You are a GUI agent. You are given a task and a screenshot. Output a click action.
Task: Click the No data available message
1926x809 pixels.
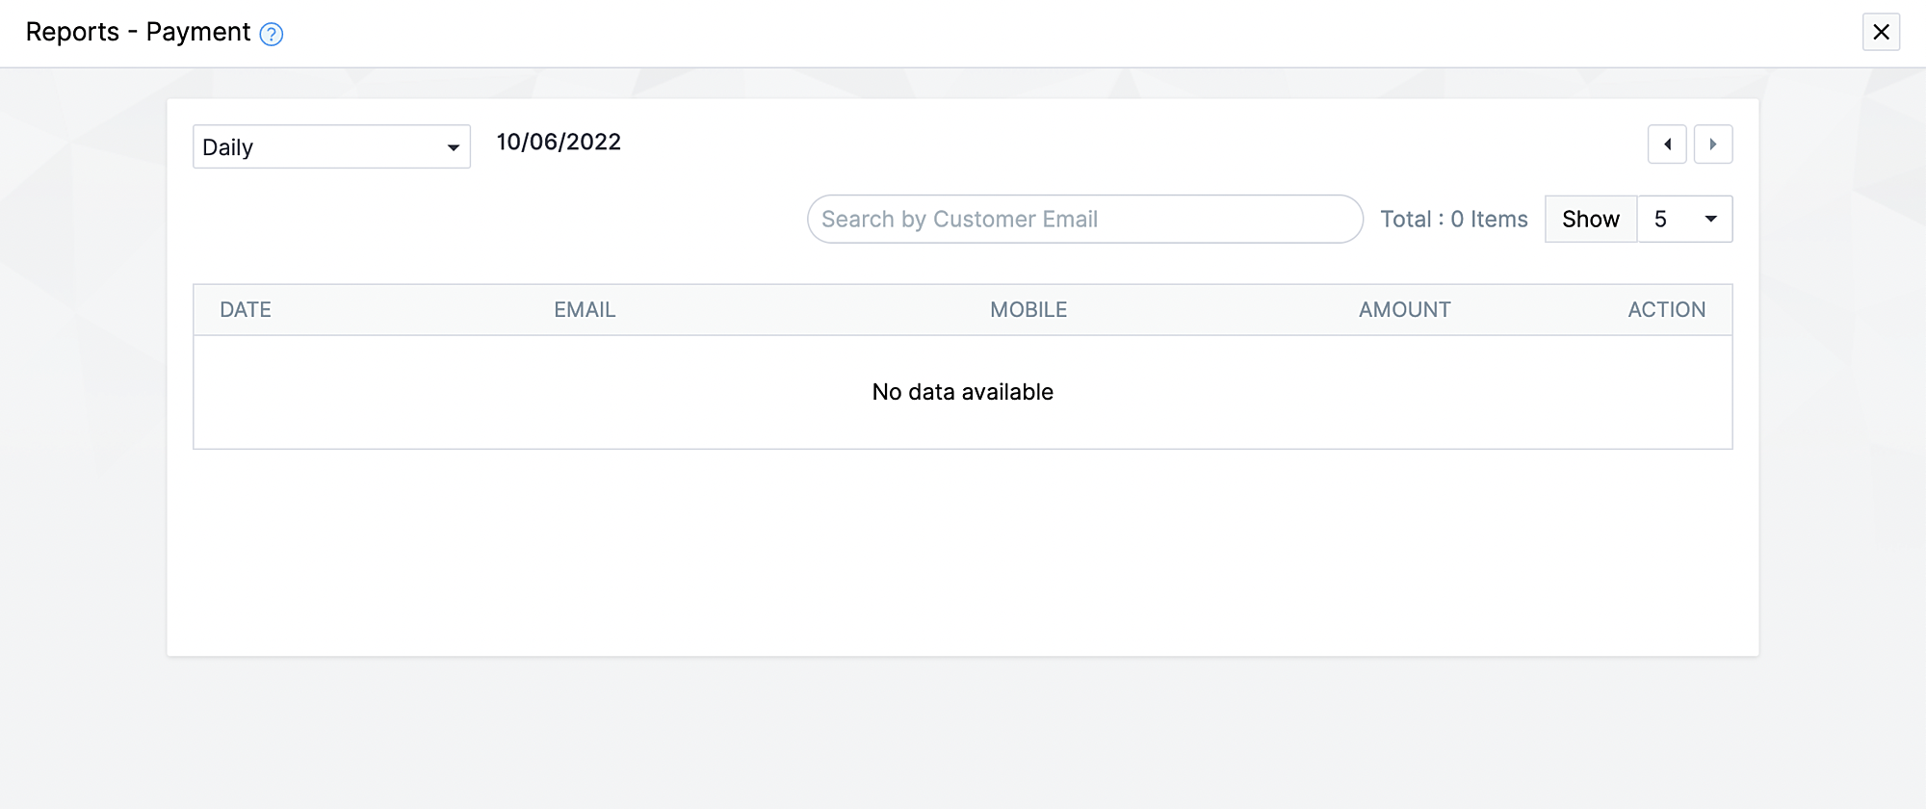(962, 392)
